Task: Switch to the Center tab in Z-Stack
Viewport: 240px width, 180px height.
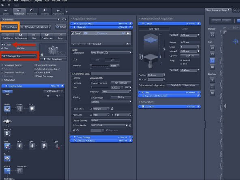Action: (184, 29)
